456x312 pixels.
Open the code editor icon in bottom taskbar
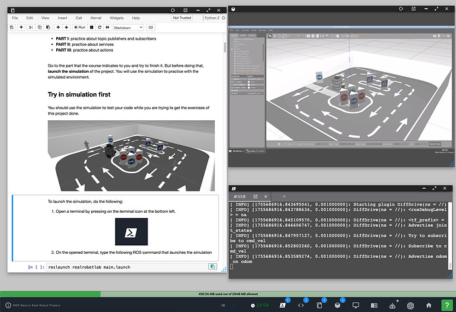tap(301, 305)
